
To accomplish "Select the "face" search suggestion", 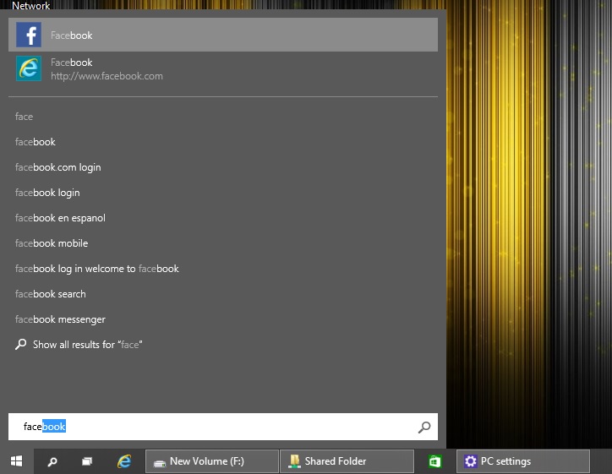I will (x=24, y=117).
